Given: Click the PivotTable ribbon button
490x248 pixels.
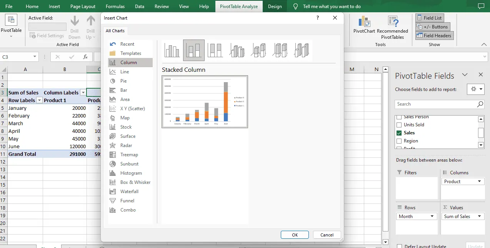Looking at the screenshot, I should (x=11, y=26).
